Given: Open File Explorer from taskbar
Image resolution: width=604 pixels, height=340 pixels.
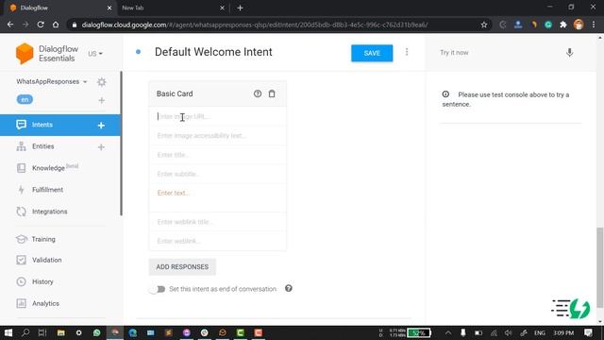Looking at the screenshot, I should (x=60, y=332).
